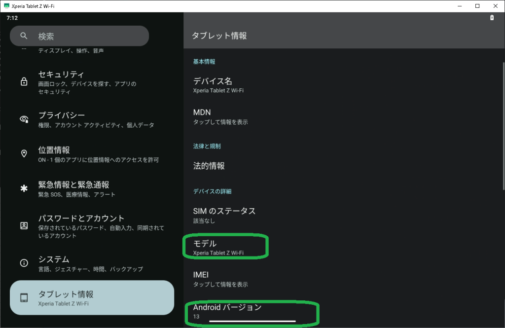Click the 法律と規制 section heading
The image size is (505, 328).
point(207,146)
